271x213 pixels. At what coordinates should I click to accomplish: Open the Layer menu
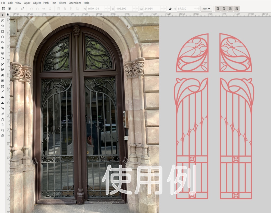[27, 3]
